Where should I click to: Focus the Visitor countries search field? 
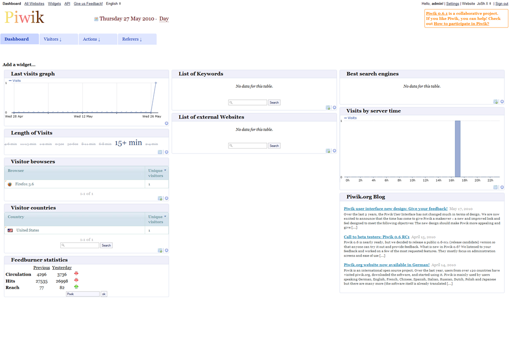(80, 246)
